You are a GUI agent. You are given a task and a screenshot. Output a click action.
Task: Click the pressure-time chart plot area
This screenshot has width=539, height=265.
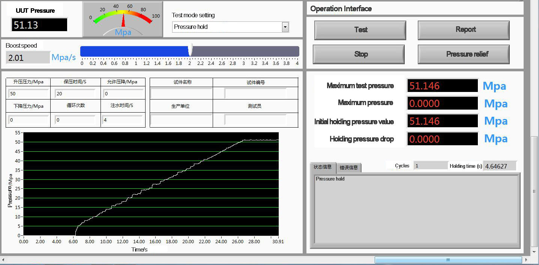[151, 184]
